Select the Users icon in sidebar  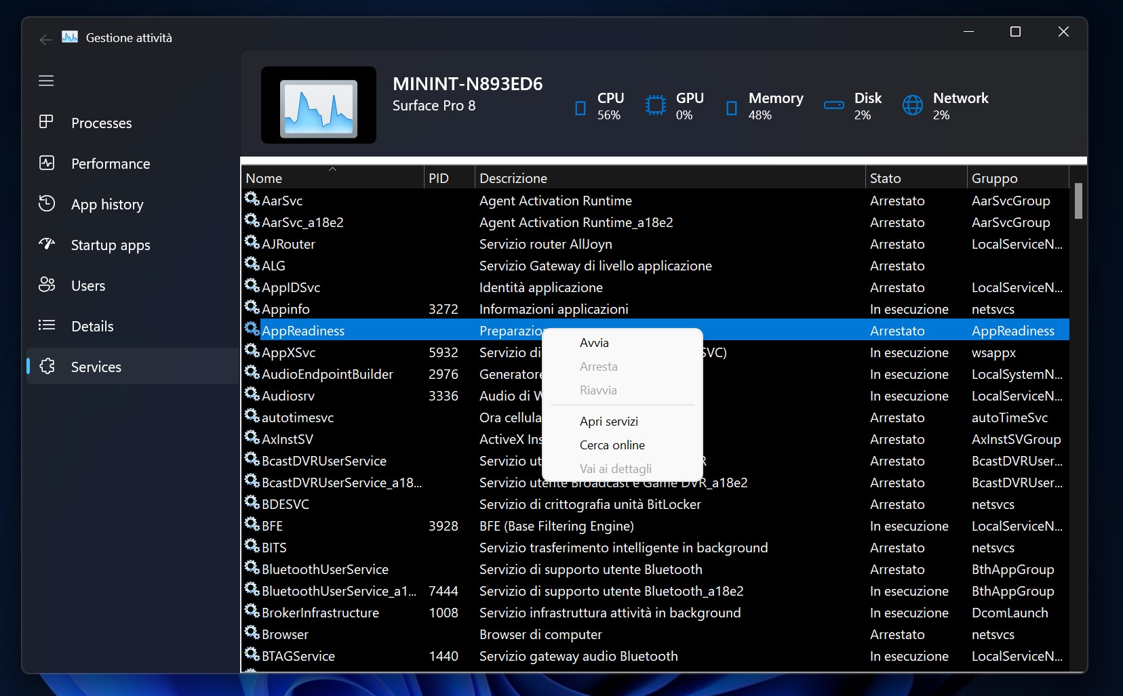(x=46, y=285)
